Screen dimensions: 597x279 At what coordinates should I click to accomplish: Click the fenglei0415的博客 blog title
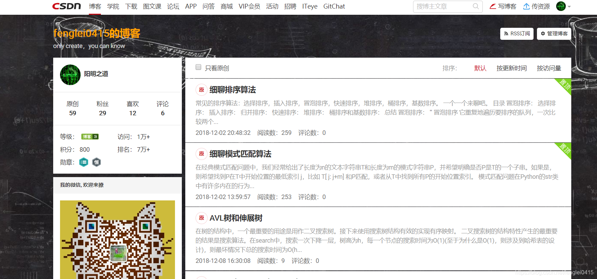click(97, 33)
